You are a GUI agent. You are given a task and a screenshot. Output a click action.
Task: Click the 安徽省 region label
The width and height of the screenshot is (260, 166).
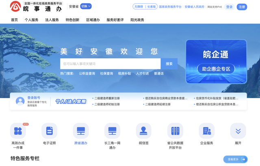pos(74,6)
